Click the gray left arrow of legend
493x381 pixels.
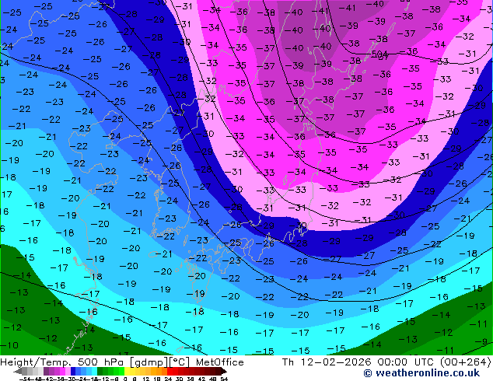click(x=18, y=371)
